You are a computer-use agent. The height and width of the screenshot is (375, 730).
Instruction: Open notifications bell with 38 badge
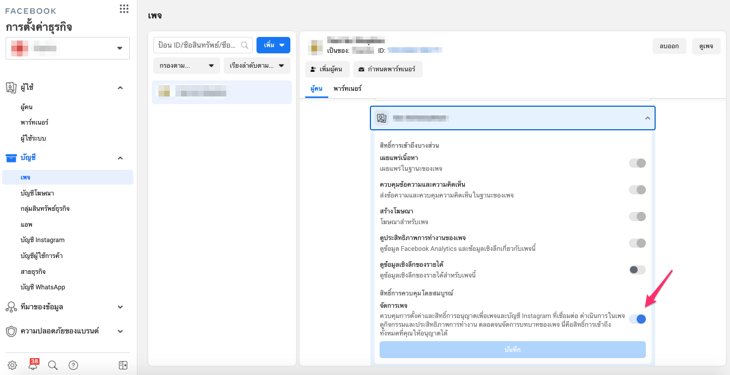click(33, 365)
